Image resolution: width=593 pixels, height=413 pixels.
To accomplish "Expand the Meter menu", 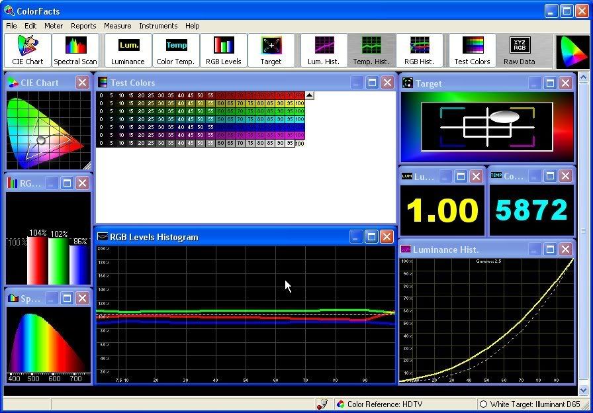I will point(54,26).
